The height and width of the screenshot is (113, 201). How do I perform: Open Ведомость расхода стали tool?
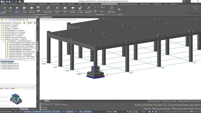(111, 9)
